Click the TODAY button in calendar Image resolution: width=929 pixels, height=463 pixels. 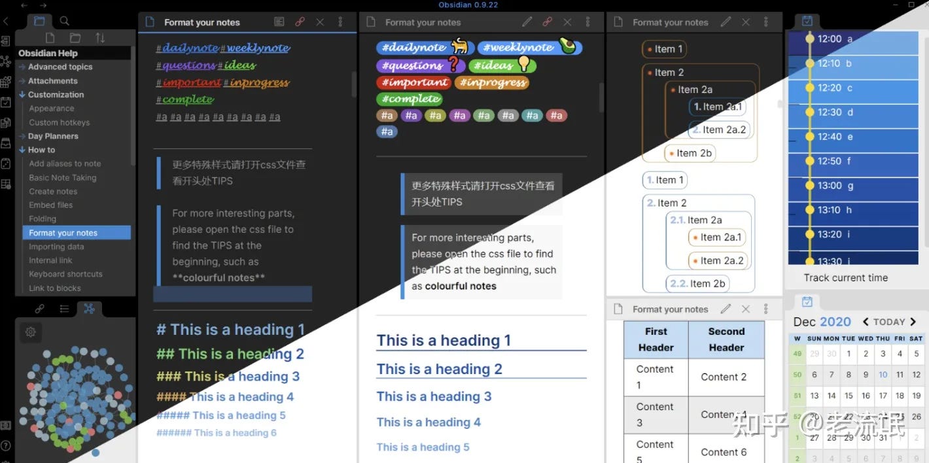889,322
